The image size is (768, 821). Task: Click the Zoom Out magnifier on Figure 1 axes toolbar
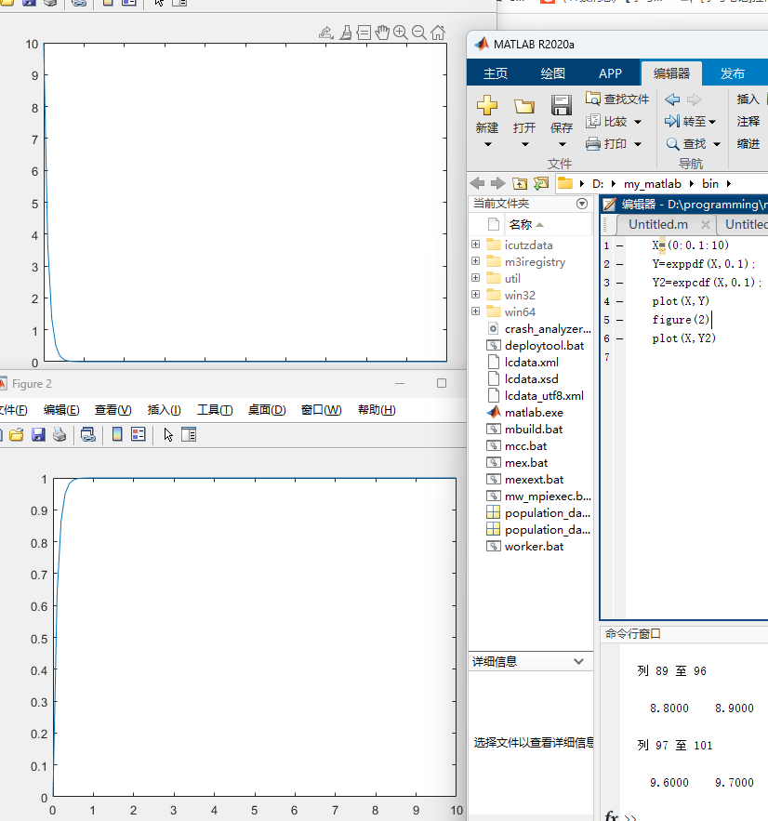(418, 33)
